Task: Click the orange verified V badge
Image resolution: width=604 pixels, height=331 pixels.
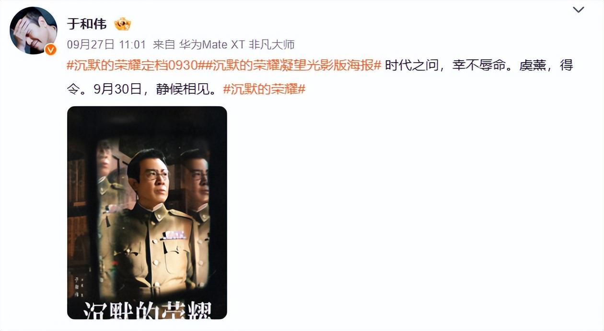Action: pos(50,49)
